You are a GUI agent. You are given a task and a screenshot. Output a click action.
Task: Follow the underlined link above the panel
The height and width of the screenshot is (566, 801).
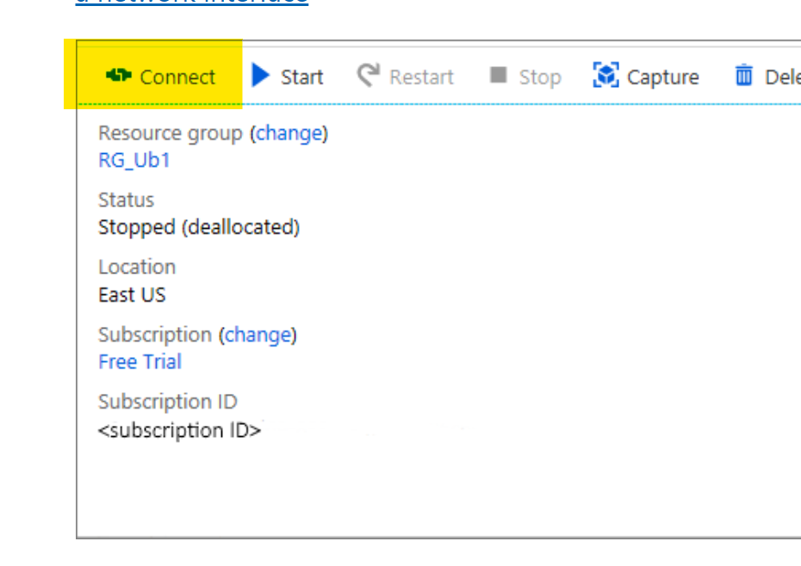pos(191,3)
